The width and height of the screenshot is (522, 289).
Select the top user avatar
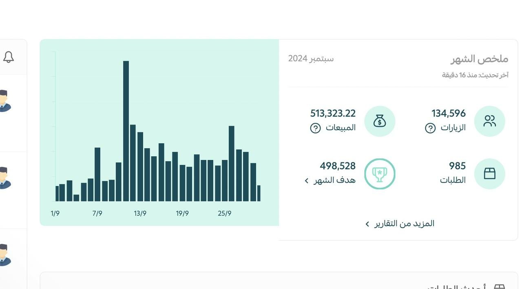4,101
